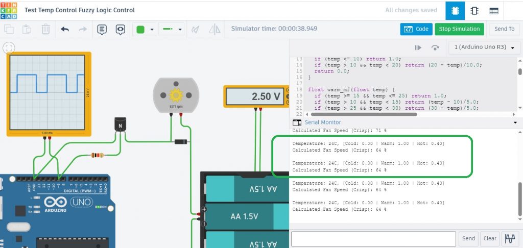This screenshot has height=248, width=523.
Task: Collapse the Serial Monitor panel arrow
Action: [515, 122]
